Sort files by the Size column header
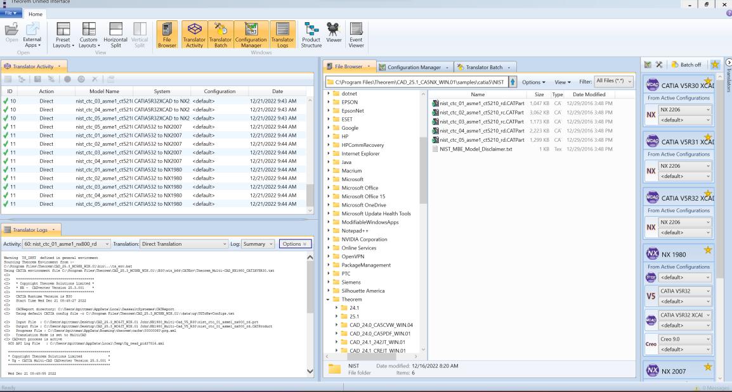Viewport: 732px width, 392px height. [539, 94]
